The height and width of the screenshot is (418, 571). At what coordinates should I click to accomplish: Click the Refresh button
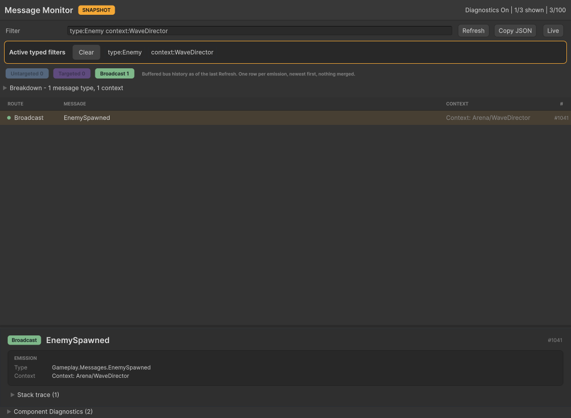[x=473, y=31]
